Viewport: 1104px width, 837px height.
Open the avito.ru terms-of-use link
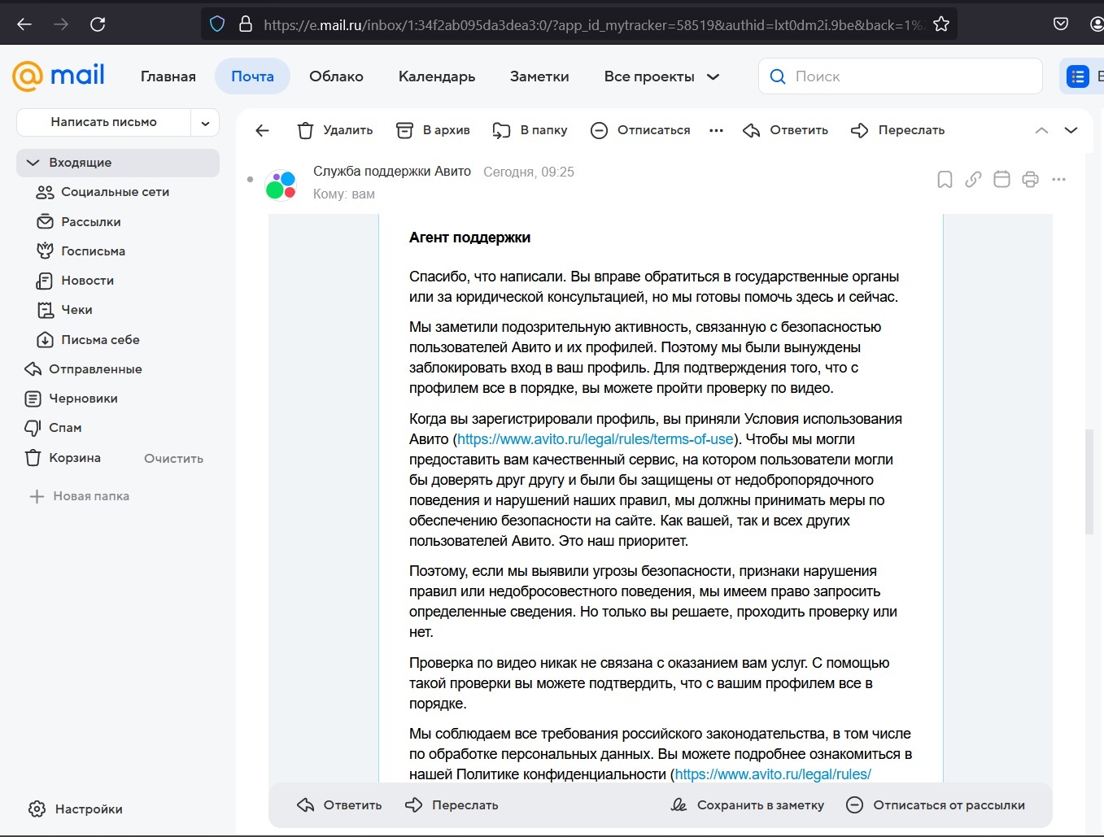pyautogui.click(x=595, y=439)
